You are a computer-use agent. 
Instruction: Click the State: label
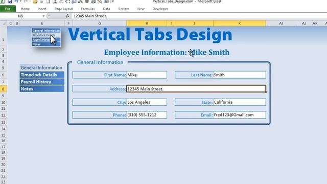tap(207, 102)
